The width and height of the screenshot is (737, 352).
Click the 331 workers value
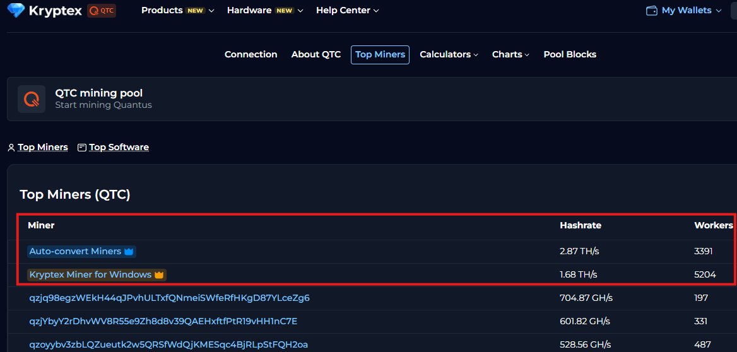(700, 322)
